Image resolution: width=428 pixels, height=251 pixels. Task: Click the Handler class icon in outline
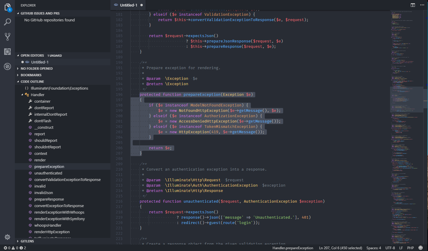[27, 95]
